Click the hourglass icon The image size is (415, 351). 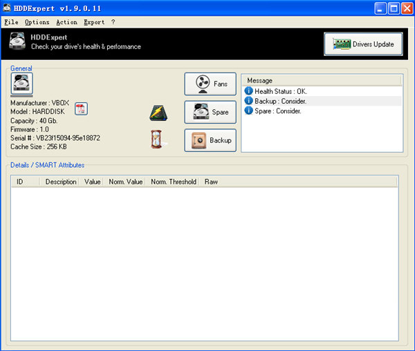coord(157,139)
